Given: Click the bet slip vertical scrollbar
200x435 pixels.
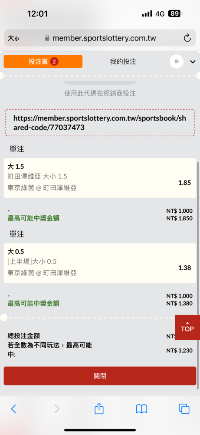Looking at the screenshot, I should (198, 274).
